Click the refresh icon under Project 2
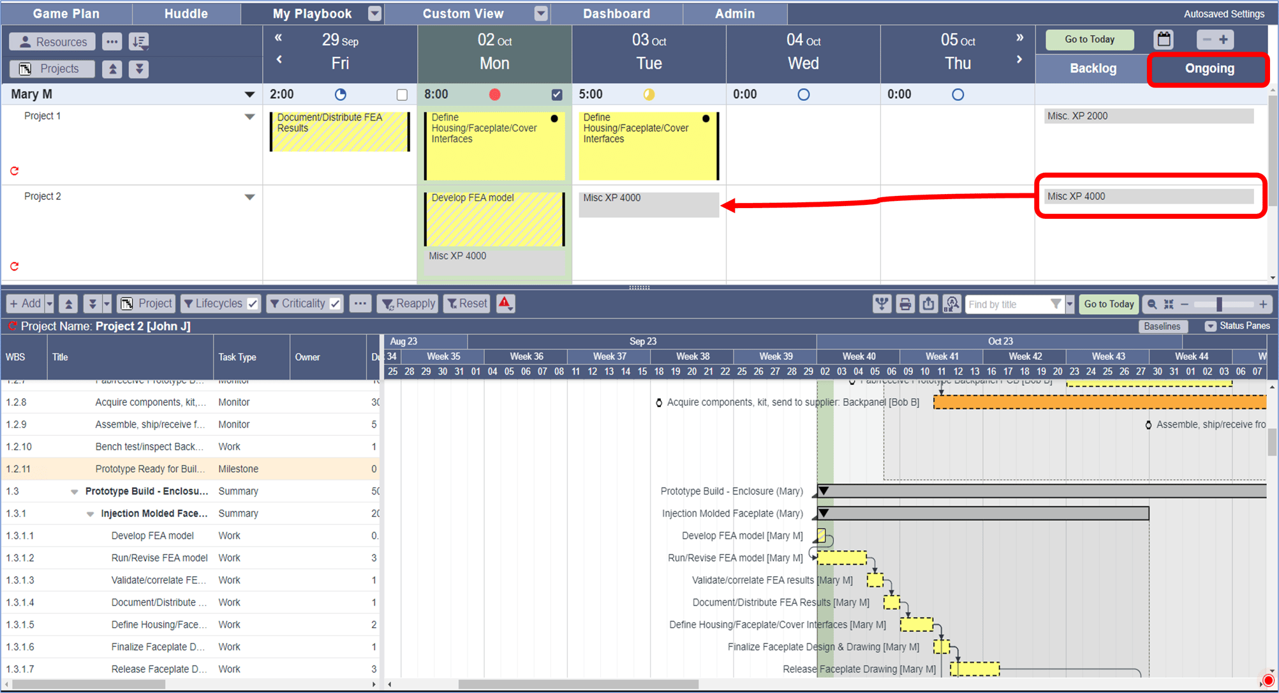Image resolution: width=1279 pixels, height=693 pixels. pyautogui.click(x=14, y=267)
